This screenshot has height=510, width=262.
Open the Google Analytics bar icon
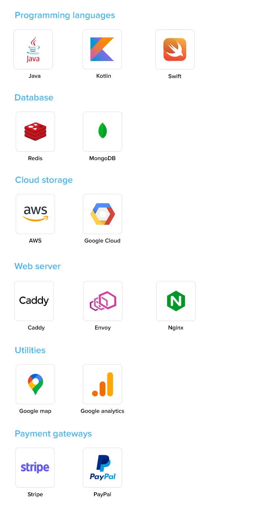pyautogui.click(x=103, y=384)
